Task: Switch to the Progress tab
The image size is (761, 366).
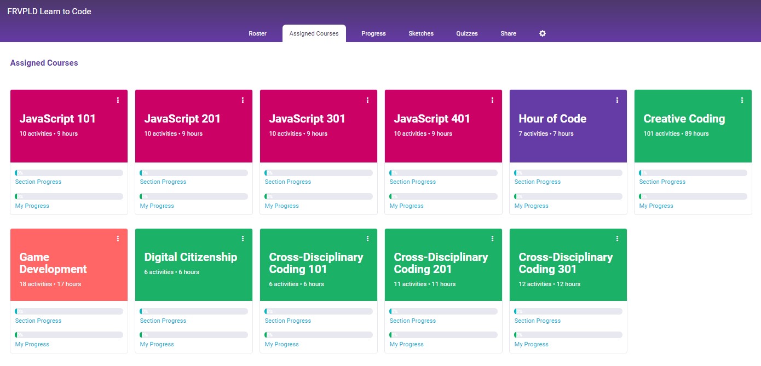Action: (x=373, y=33)
